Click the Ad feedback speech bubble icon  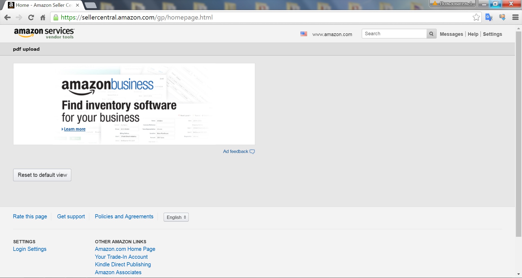pos(252,152)
